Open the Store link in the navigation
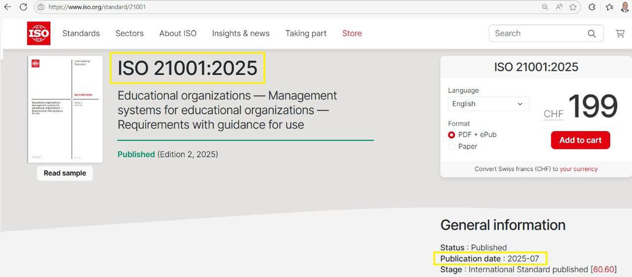This screenshot has height=277, width=632. click(352, 33)
